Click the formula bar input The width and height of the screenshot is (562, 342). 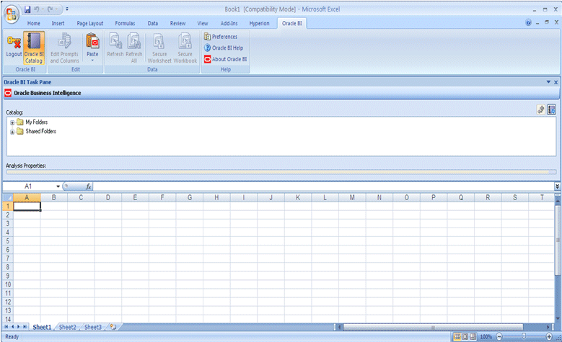(323, 186)
